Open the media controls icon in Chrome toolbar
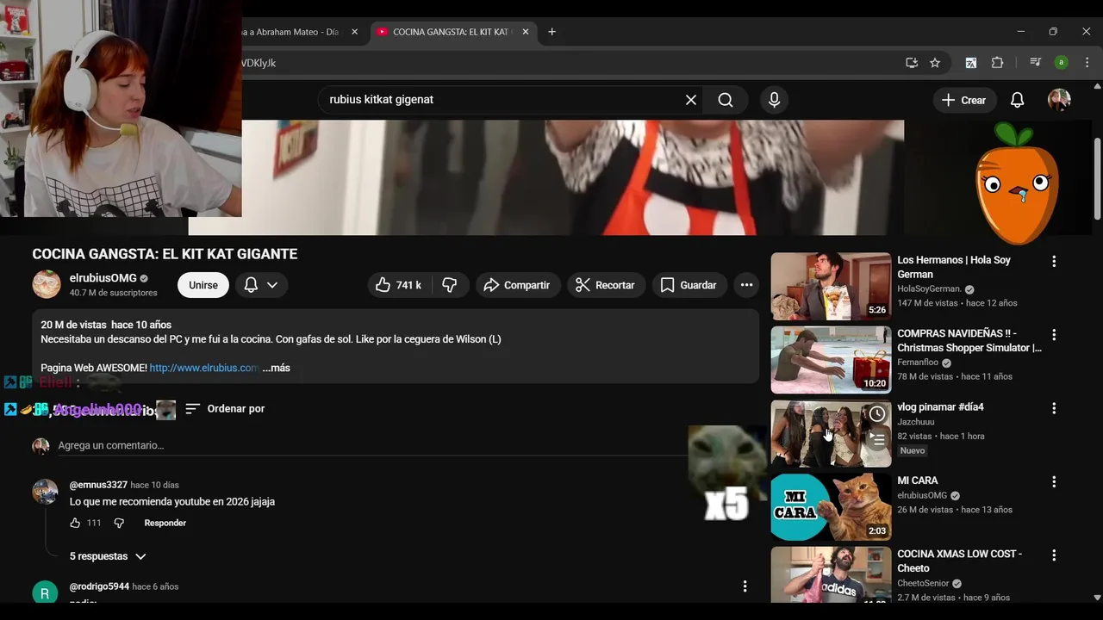 point(1036,63)
